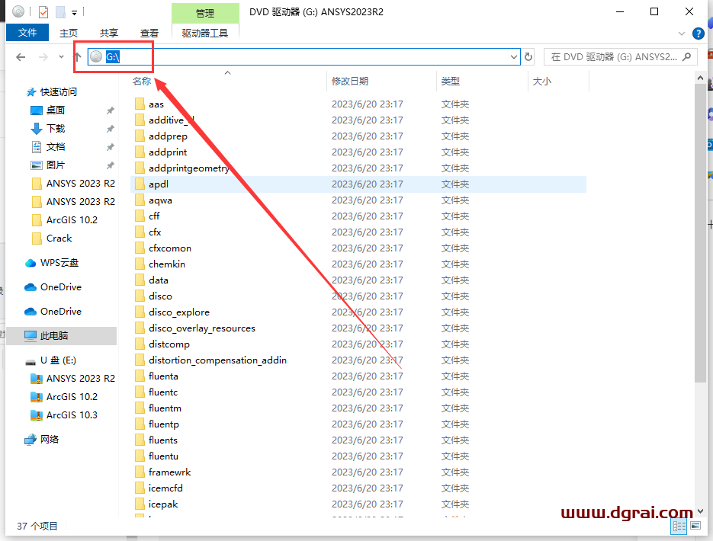Sort by the 大小 column header

tap(542, 82)
